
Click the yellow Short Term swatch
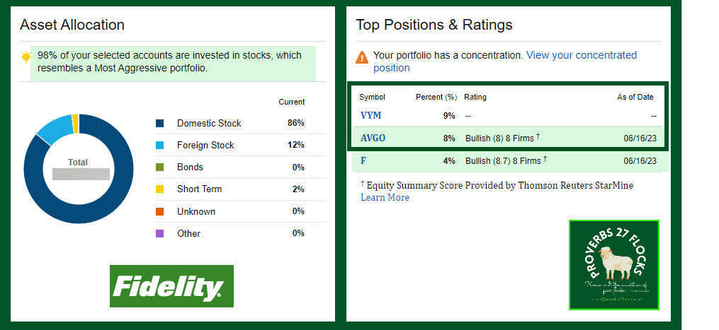[x=159, y=189]
